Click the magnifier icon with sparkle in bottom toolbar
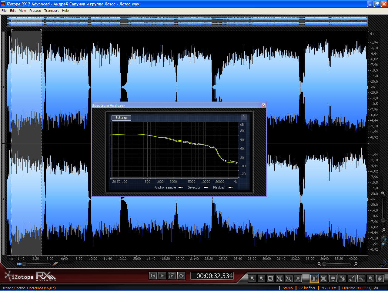 pos(298,278)
